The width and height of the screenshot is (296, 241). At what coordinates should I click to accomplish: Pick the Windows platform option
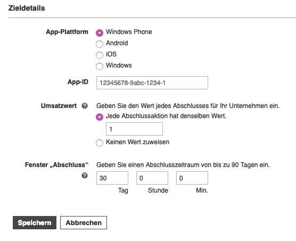tap(100, 66)
